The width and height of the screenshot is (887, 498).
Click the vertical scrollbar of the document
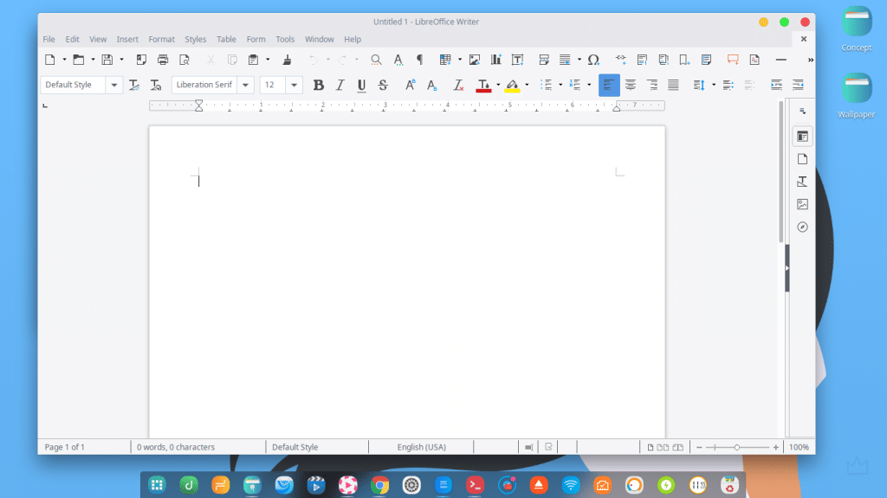click(780, 172)
